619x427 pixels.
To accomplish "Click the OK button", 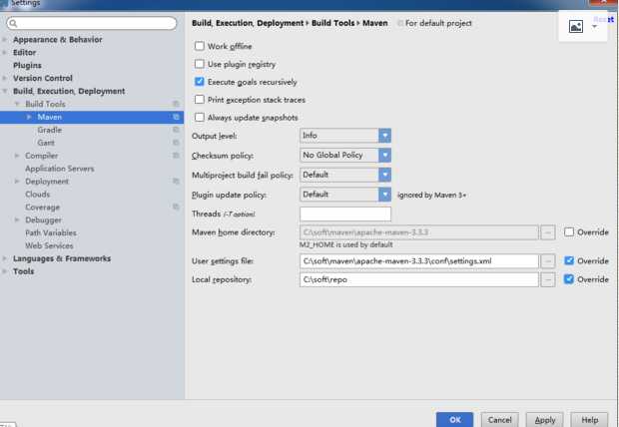I will click(455, 420).
